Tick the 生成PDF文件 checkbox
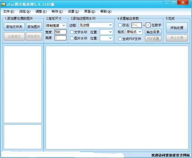The height and width of the screenshot is (158, 192). (x=120, y=39)
